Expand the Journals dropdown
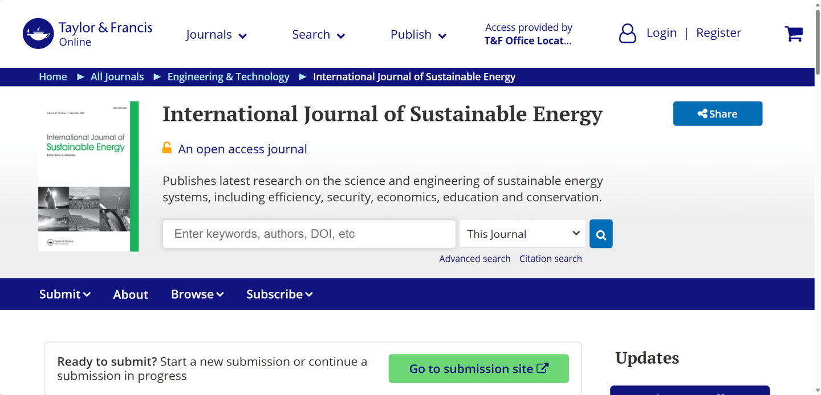The height and width of the screenshot is (395, 821). click(x=216, y=34)
